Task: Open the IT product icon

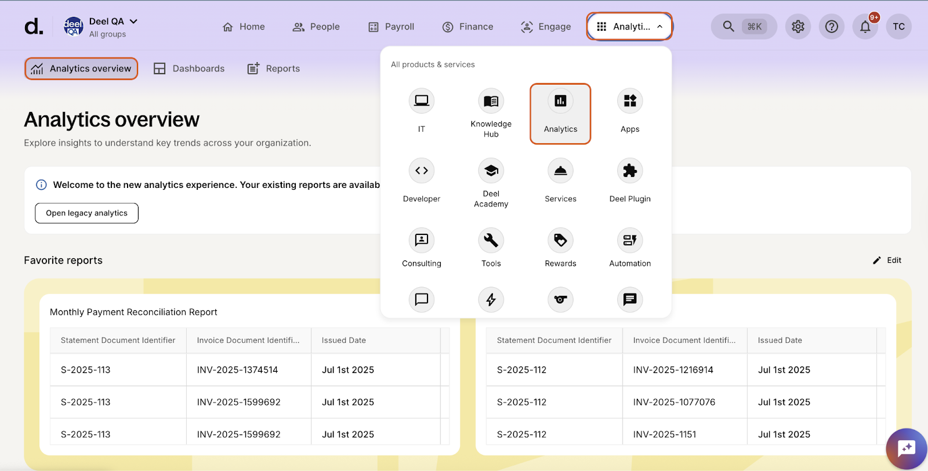Action: pos(421,102)
